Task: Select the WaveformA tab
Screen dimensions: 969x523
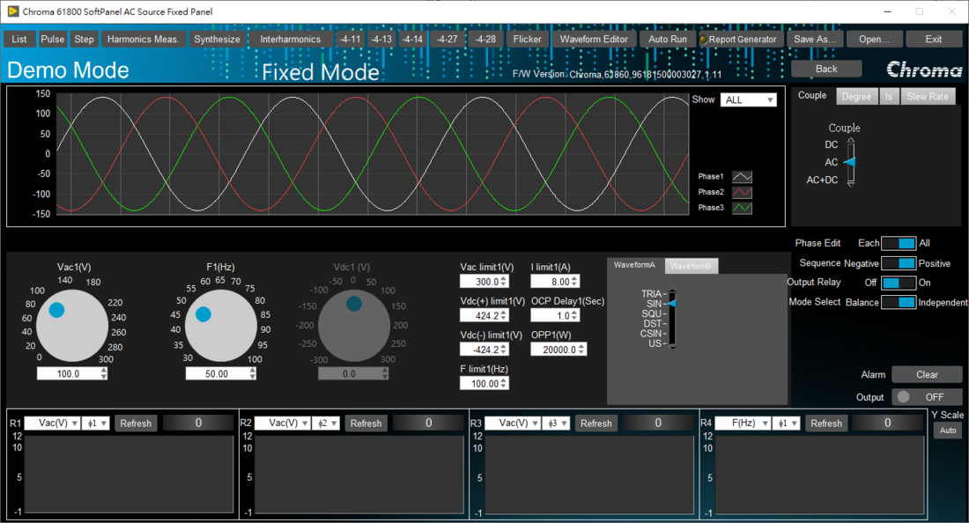Action: click(x=634, y=265)
